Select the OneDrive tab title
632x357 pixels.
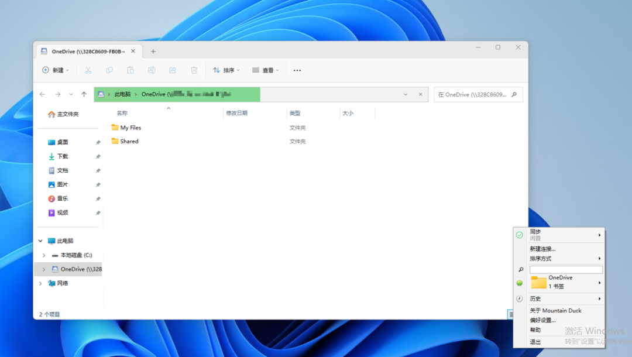[x=88, y=52]
